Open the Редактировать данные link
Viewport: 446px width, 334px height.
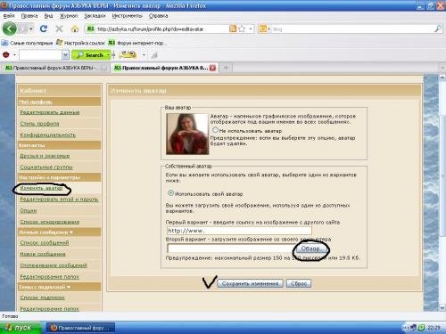point(50,112)
